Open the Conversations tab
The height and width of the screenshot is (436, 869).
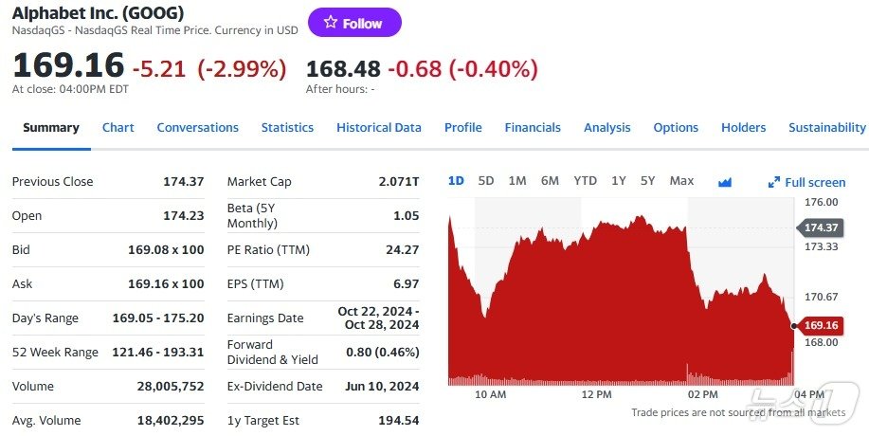tap(197, 128)
